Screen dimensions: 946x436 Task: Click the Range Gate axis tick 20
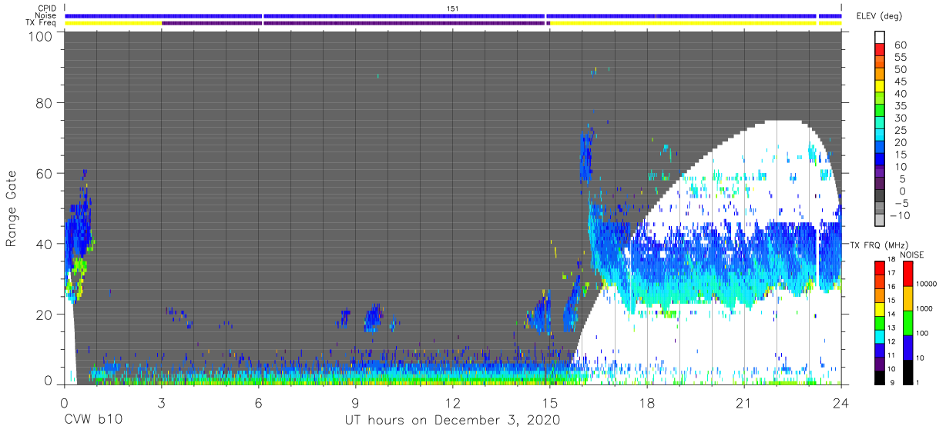tap(43, 314)
